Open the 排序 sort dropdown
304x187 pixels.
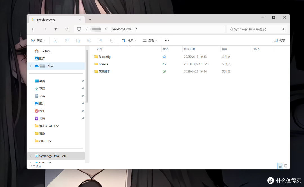129,41
